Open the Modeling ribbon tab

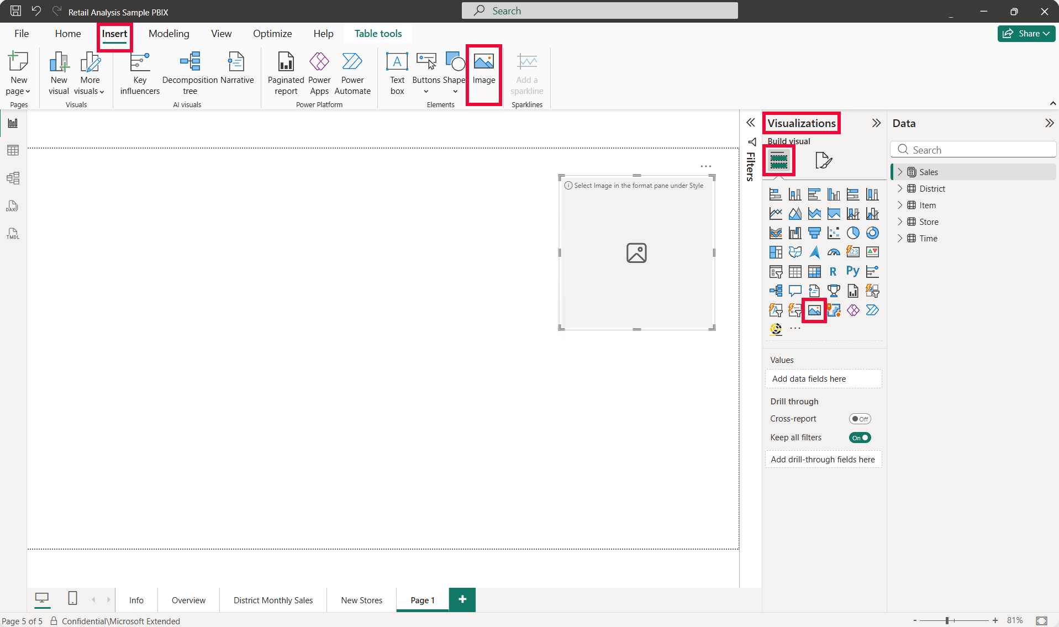(168, 34)
